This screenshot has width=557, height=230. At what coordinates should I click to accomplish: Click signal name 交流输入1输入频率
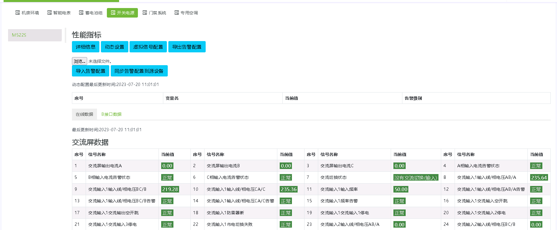[339, 189]
